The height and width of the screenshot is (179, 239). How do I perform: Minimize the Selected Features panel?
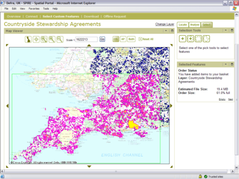[226, 64]
